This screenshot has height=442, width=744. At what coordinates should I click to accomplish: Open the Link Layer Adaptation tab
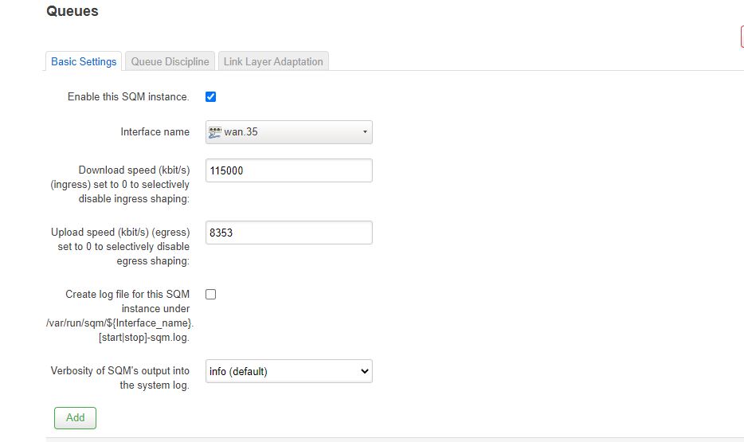pos(273,61)
